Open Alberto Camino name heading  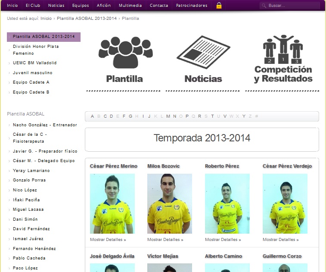pos(224,256)
